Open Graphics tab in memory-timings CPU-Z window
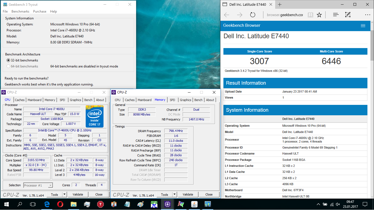Viewport: 374px width, 210px height. pos(186,100)
